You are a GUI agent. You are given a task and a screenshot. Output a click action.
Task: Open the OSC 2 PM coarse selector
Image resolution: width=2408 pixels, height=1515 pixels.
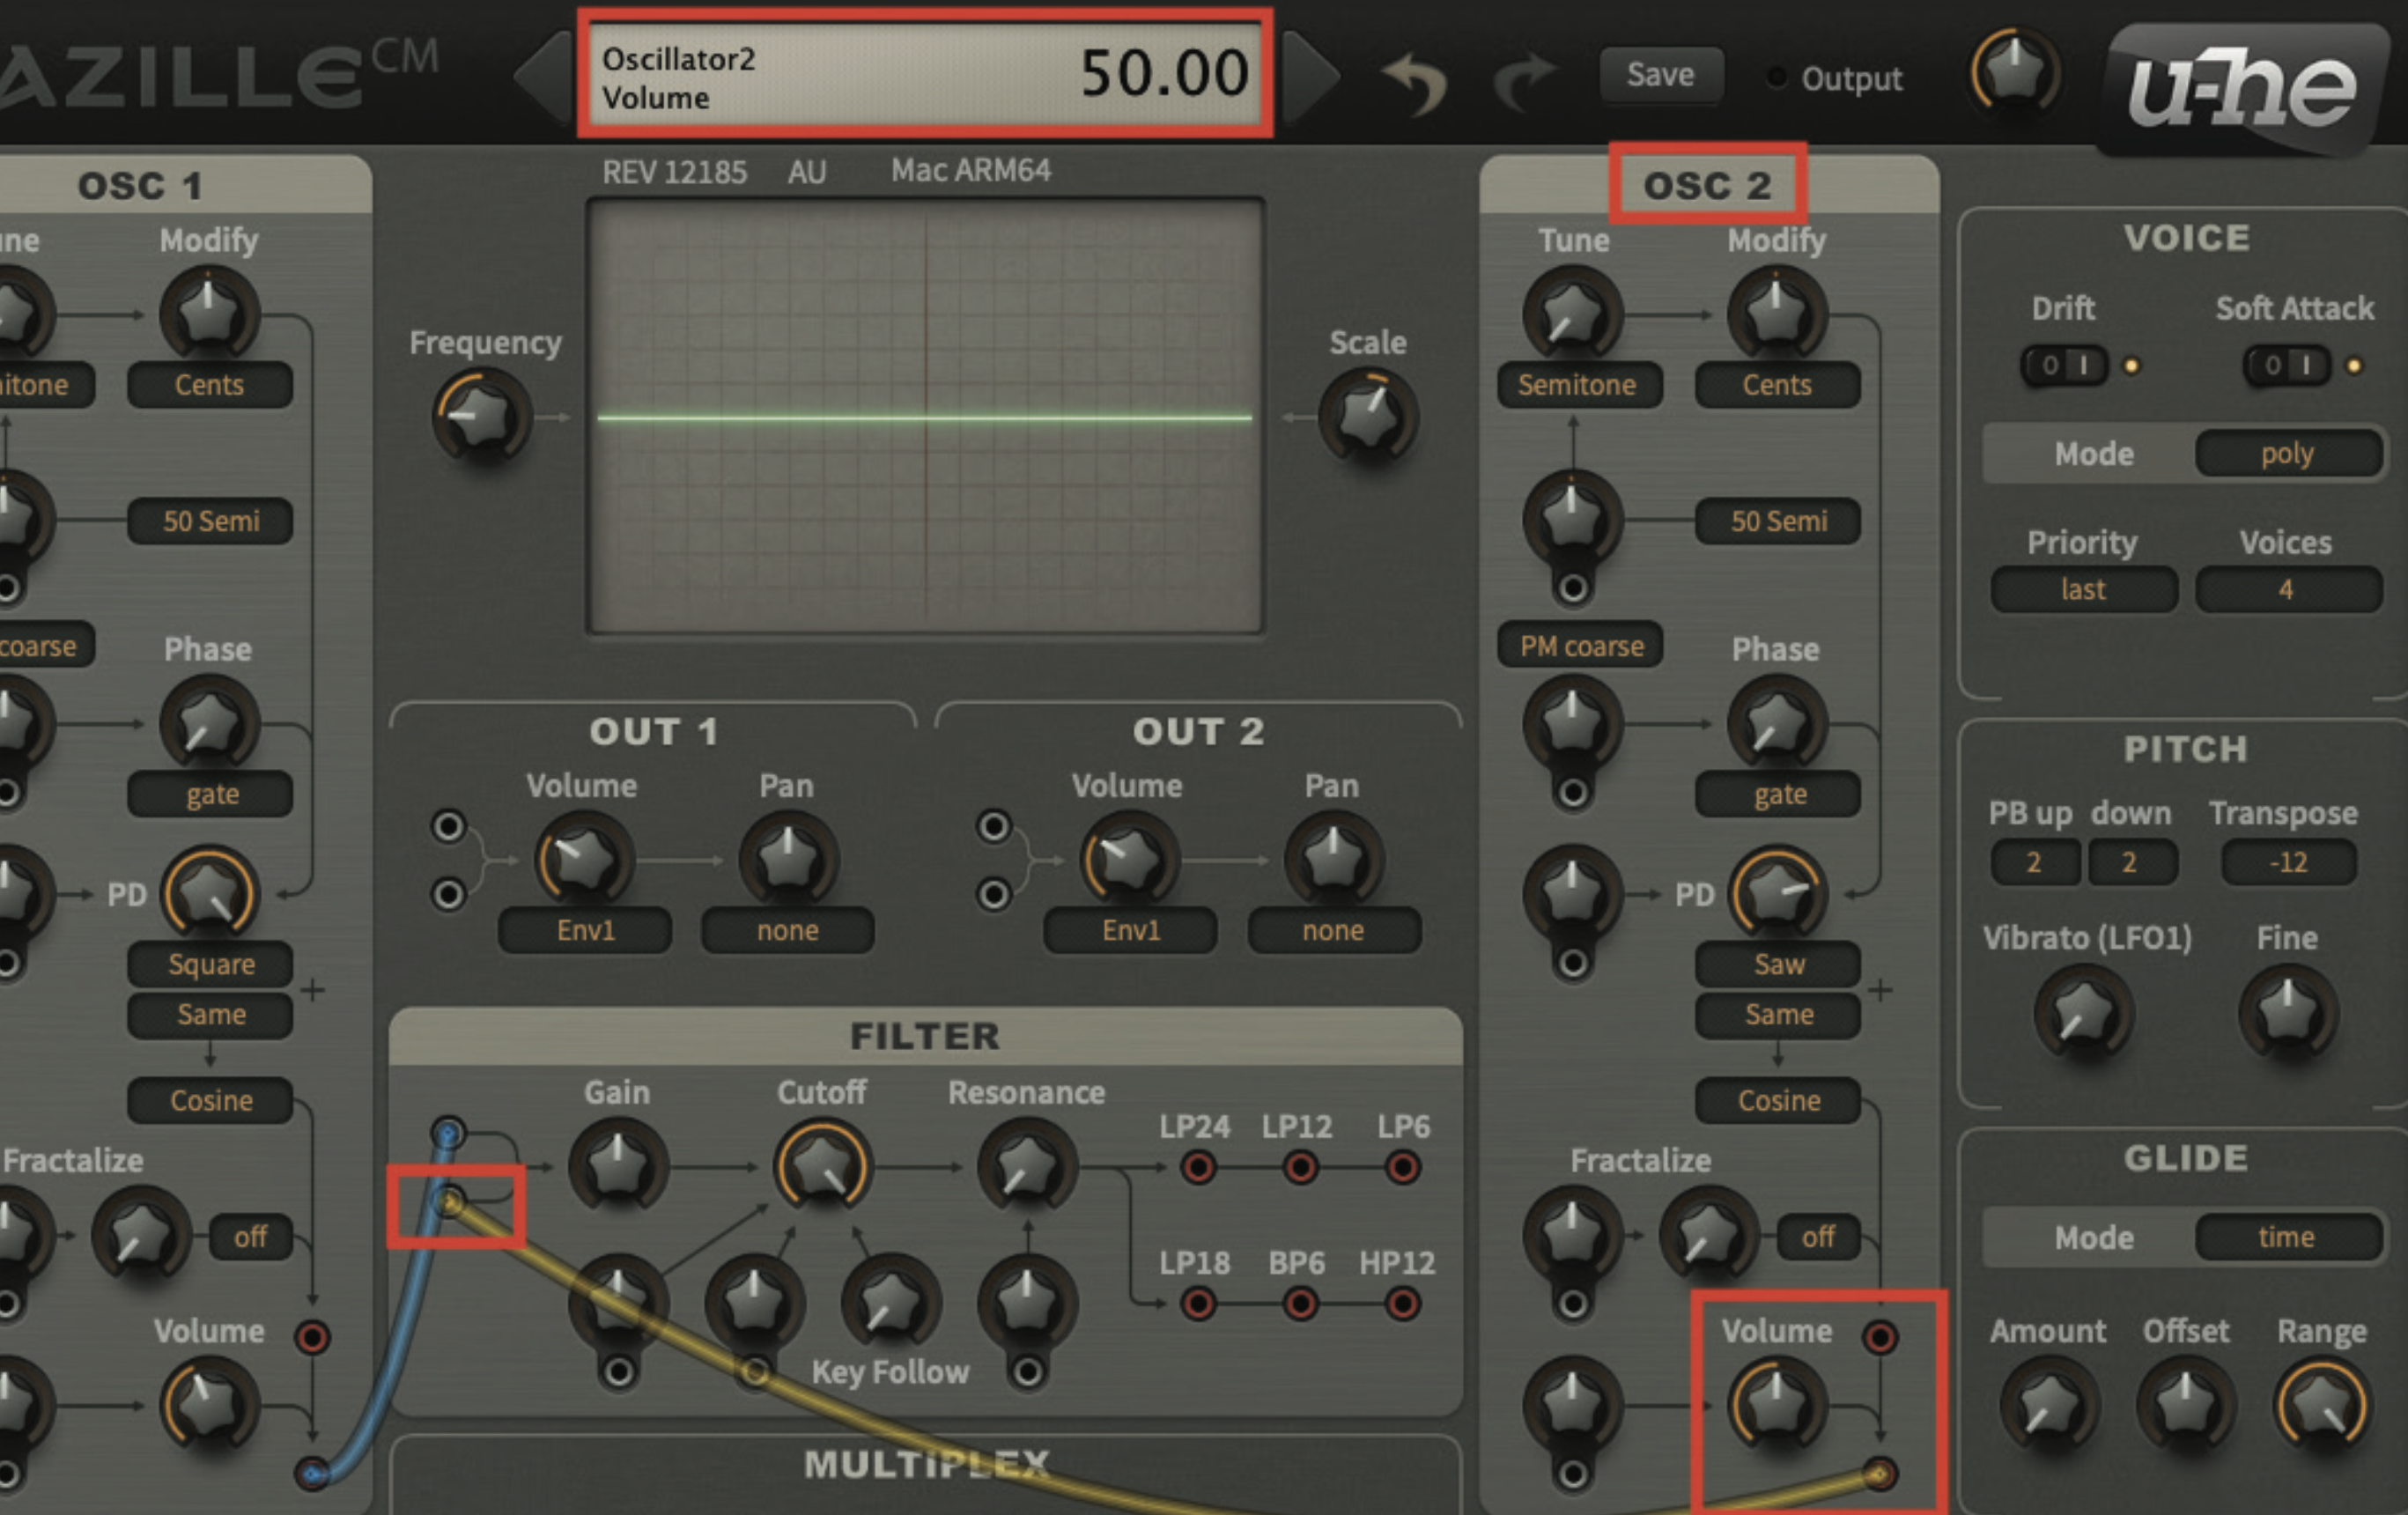pos(1579,646)
